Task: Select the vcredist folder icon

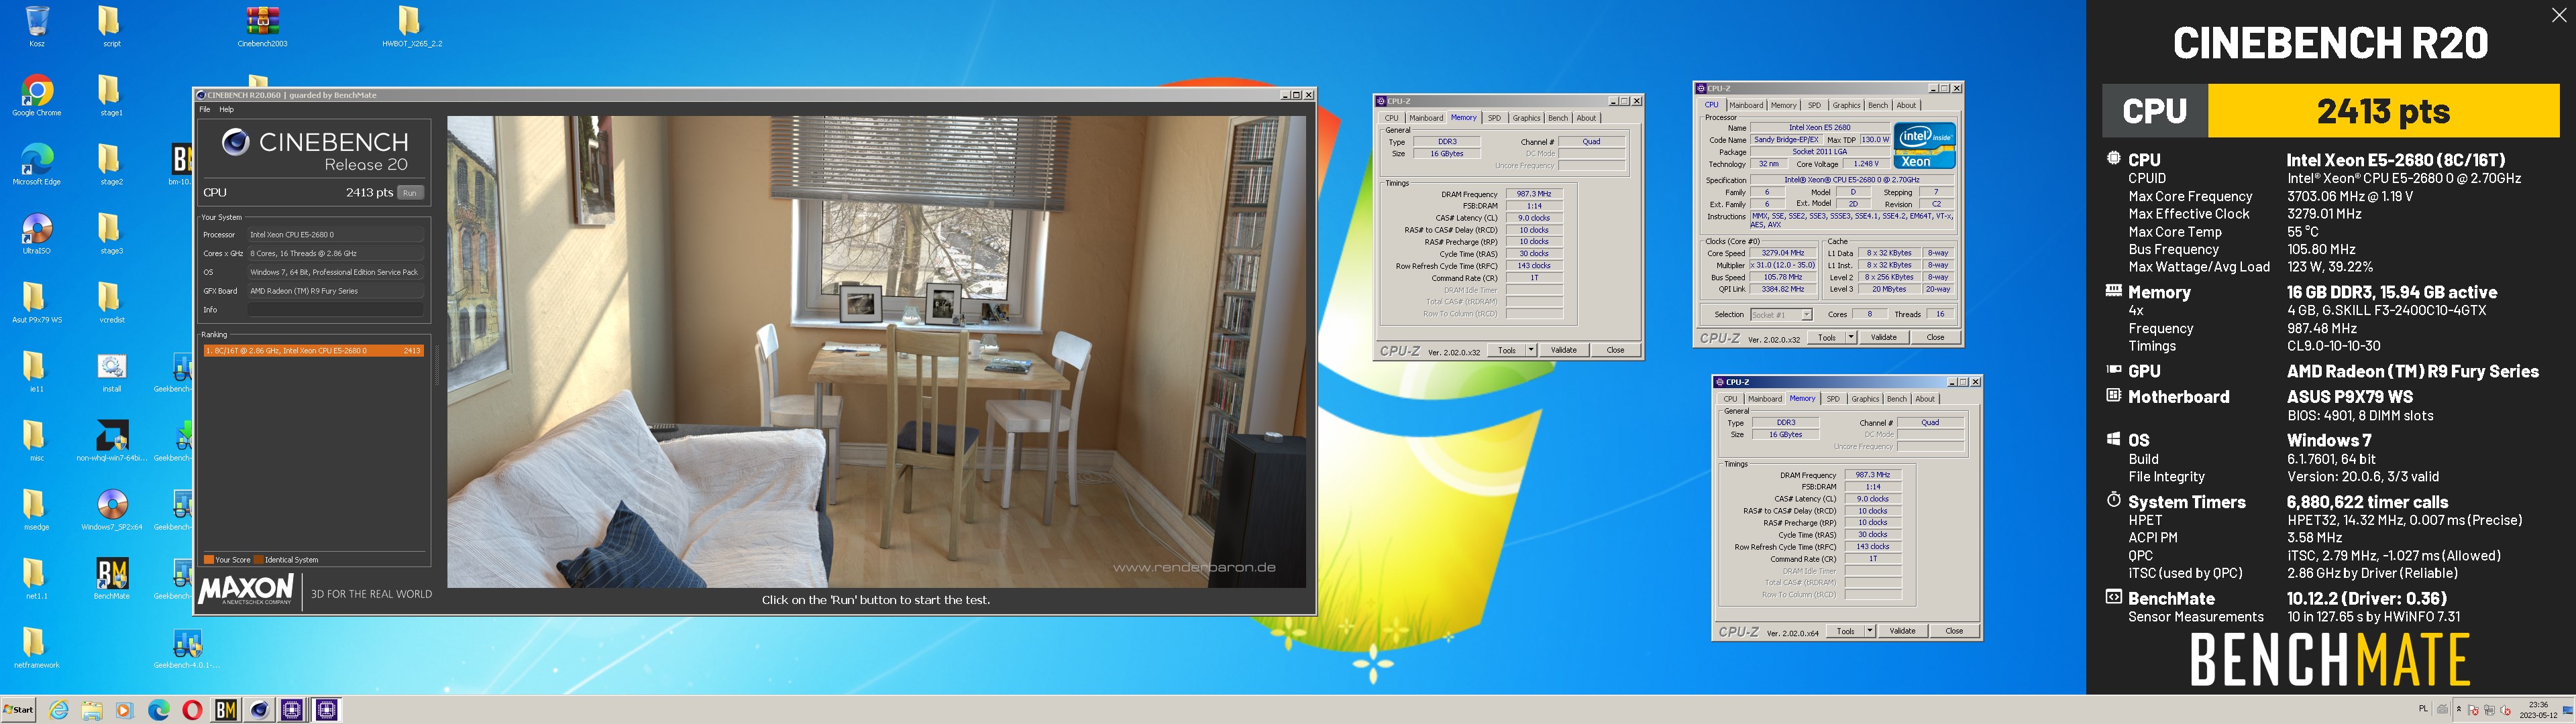Action: 111,303
